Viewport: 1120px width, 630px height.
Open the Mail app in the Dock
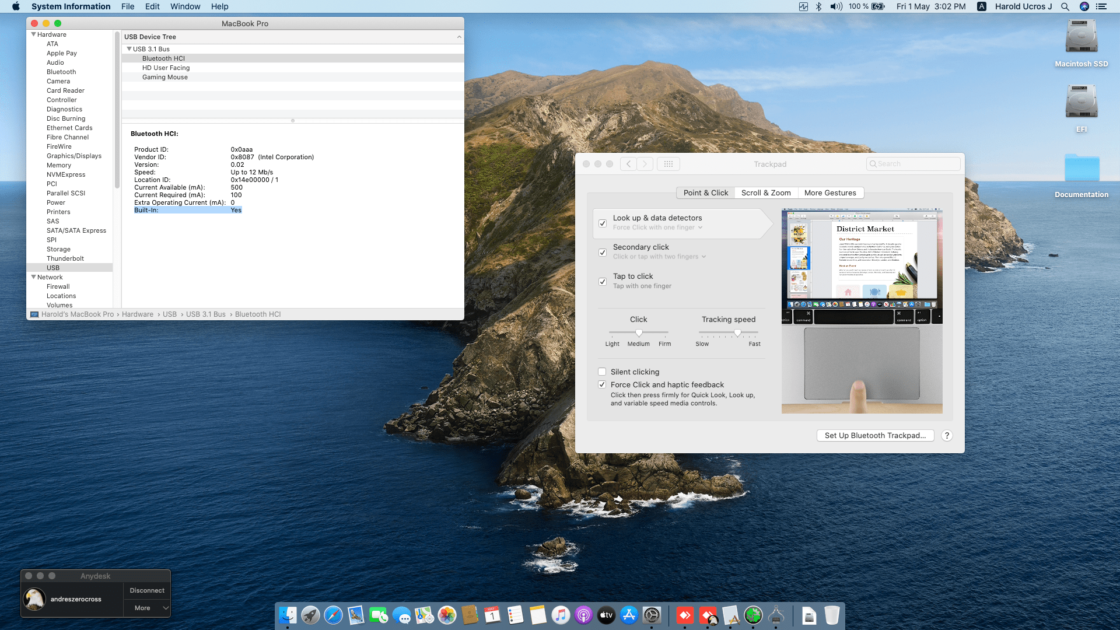[x=356, y=615]
